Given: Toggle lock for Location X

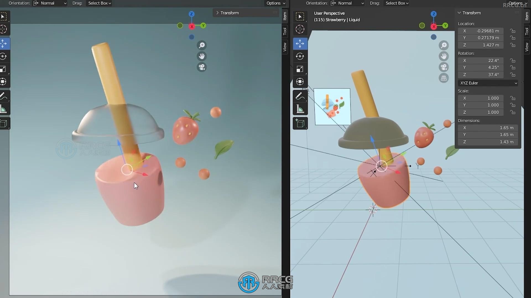Looking at the screenshot, I should (x=513, y=31).
